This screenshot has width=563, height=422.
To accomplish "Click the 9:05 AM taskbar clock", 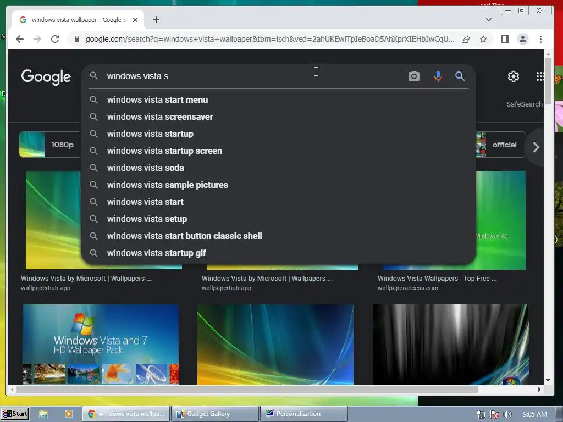I will tap(534, 414).
